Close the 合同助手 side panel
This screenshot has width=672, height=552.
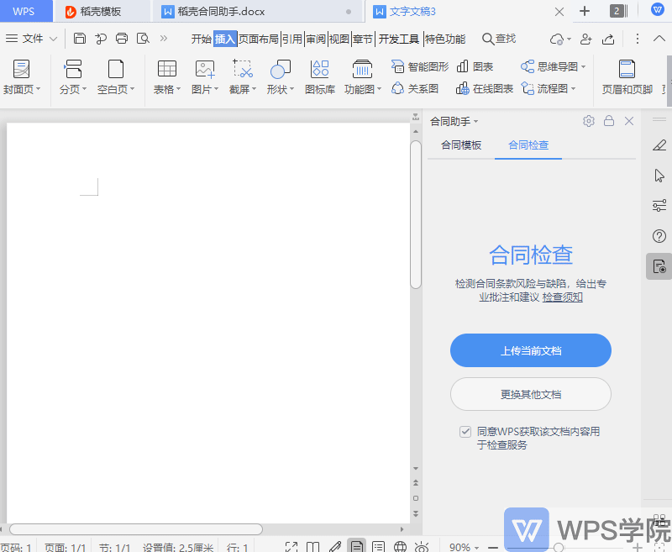(x=629, y=121)
